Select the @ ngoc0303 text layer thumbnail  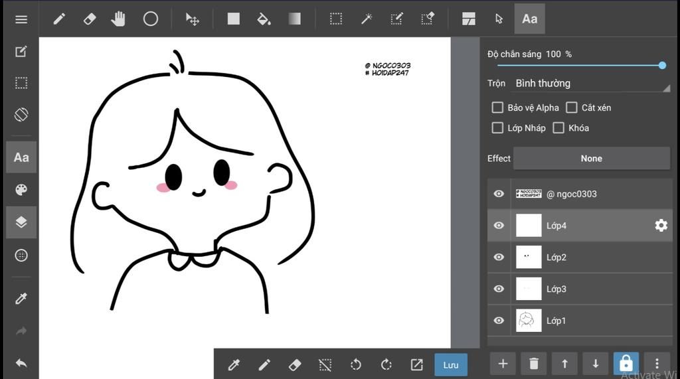click(x=529, y=193)
